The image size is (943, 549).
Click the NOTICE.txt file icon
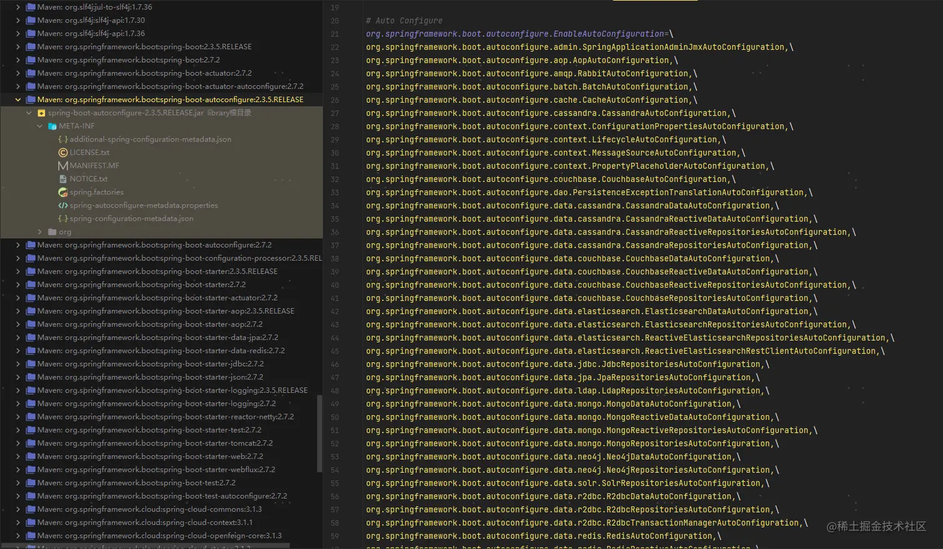[63, 179]
